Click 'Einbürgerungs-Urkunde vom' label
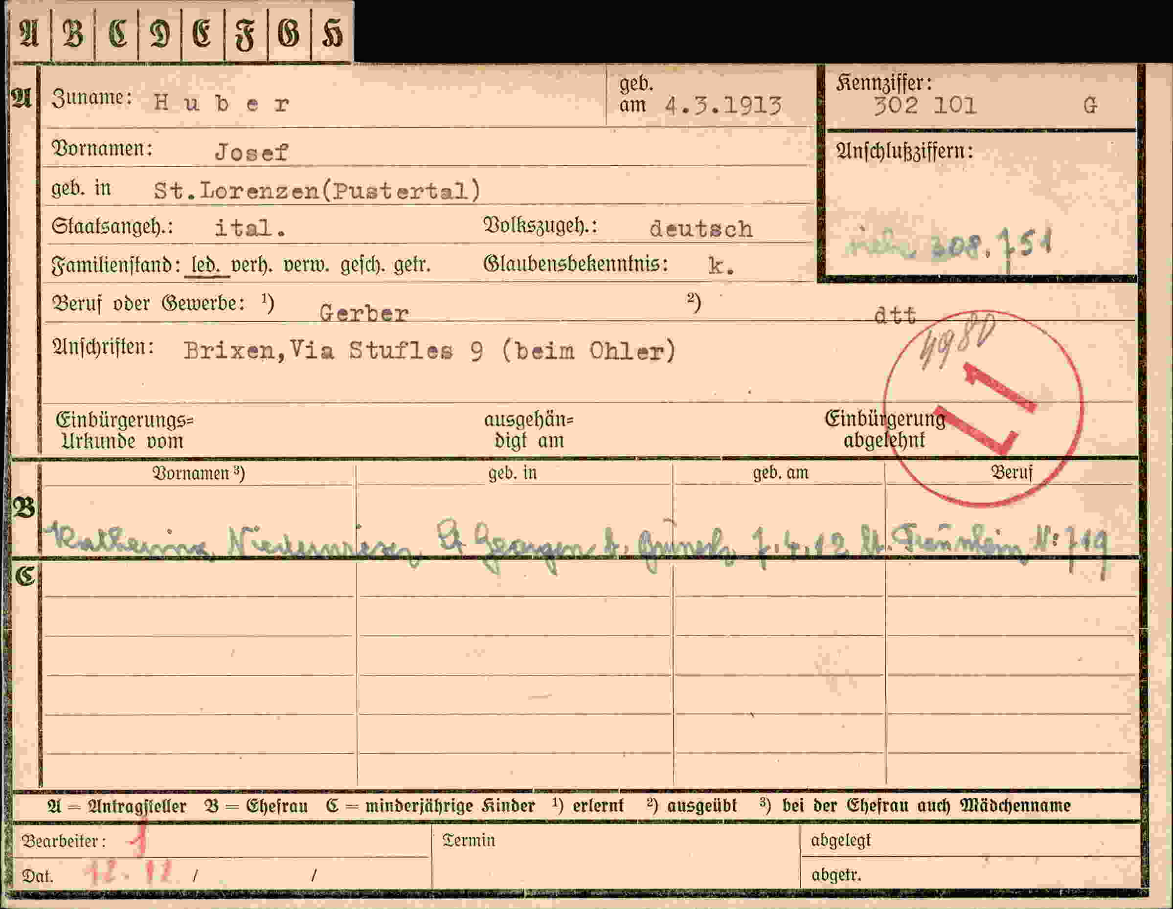Image resolution: width=1173 pixels, height=909 pixels. tap(124, 430)
